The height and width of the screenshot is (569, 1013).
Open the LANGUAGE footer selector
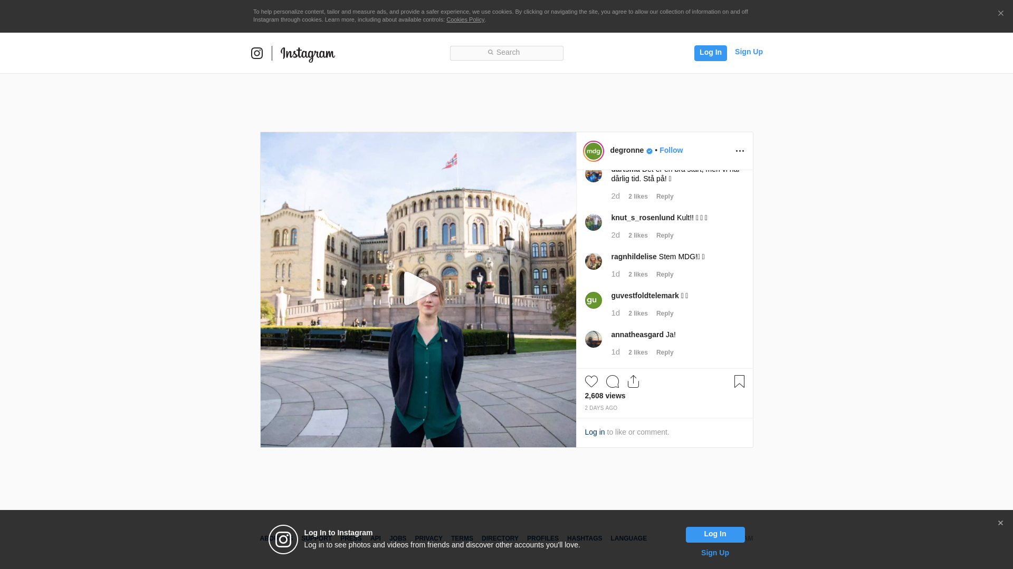coord(629,538)
